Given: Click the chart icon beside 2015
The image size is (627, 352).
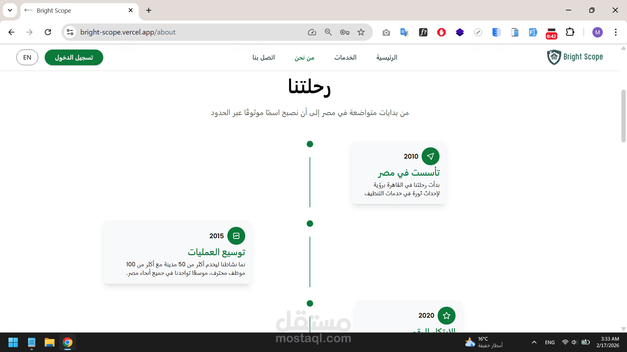Looking at the screenshot, I should [236, 236].
